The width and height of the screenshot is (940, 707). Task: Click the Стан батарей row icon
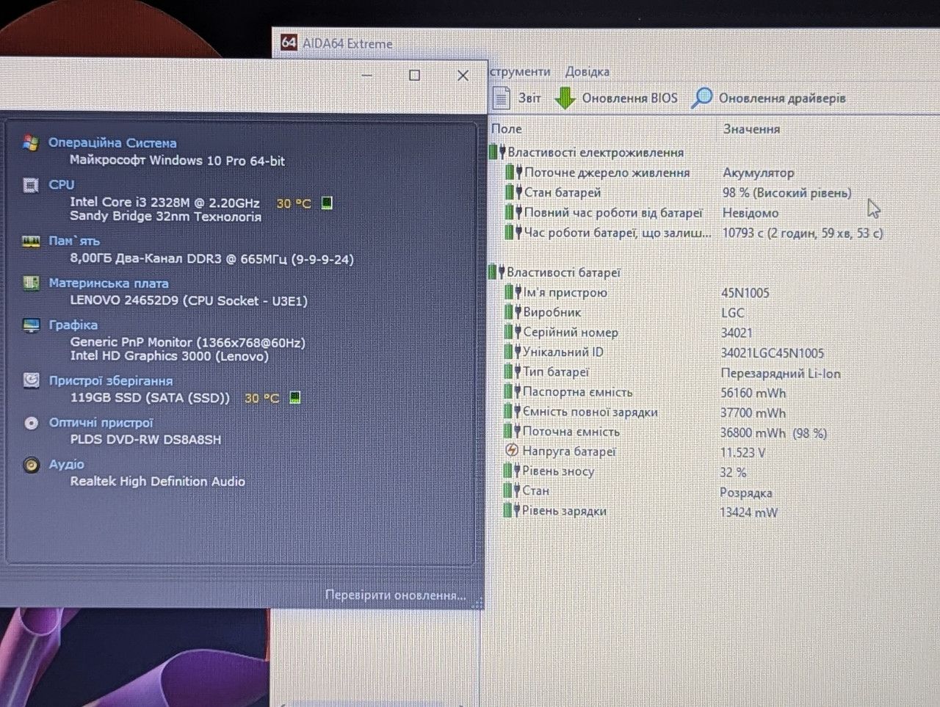(x=513, y=192)
